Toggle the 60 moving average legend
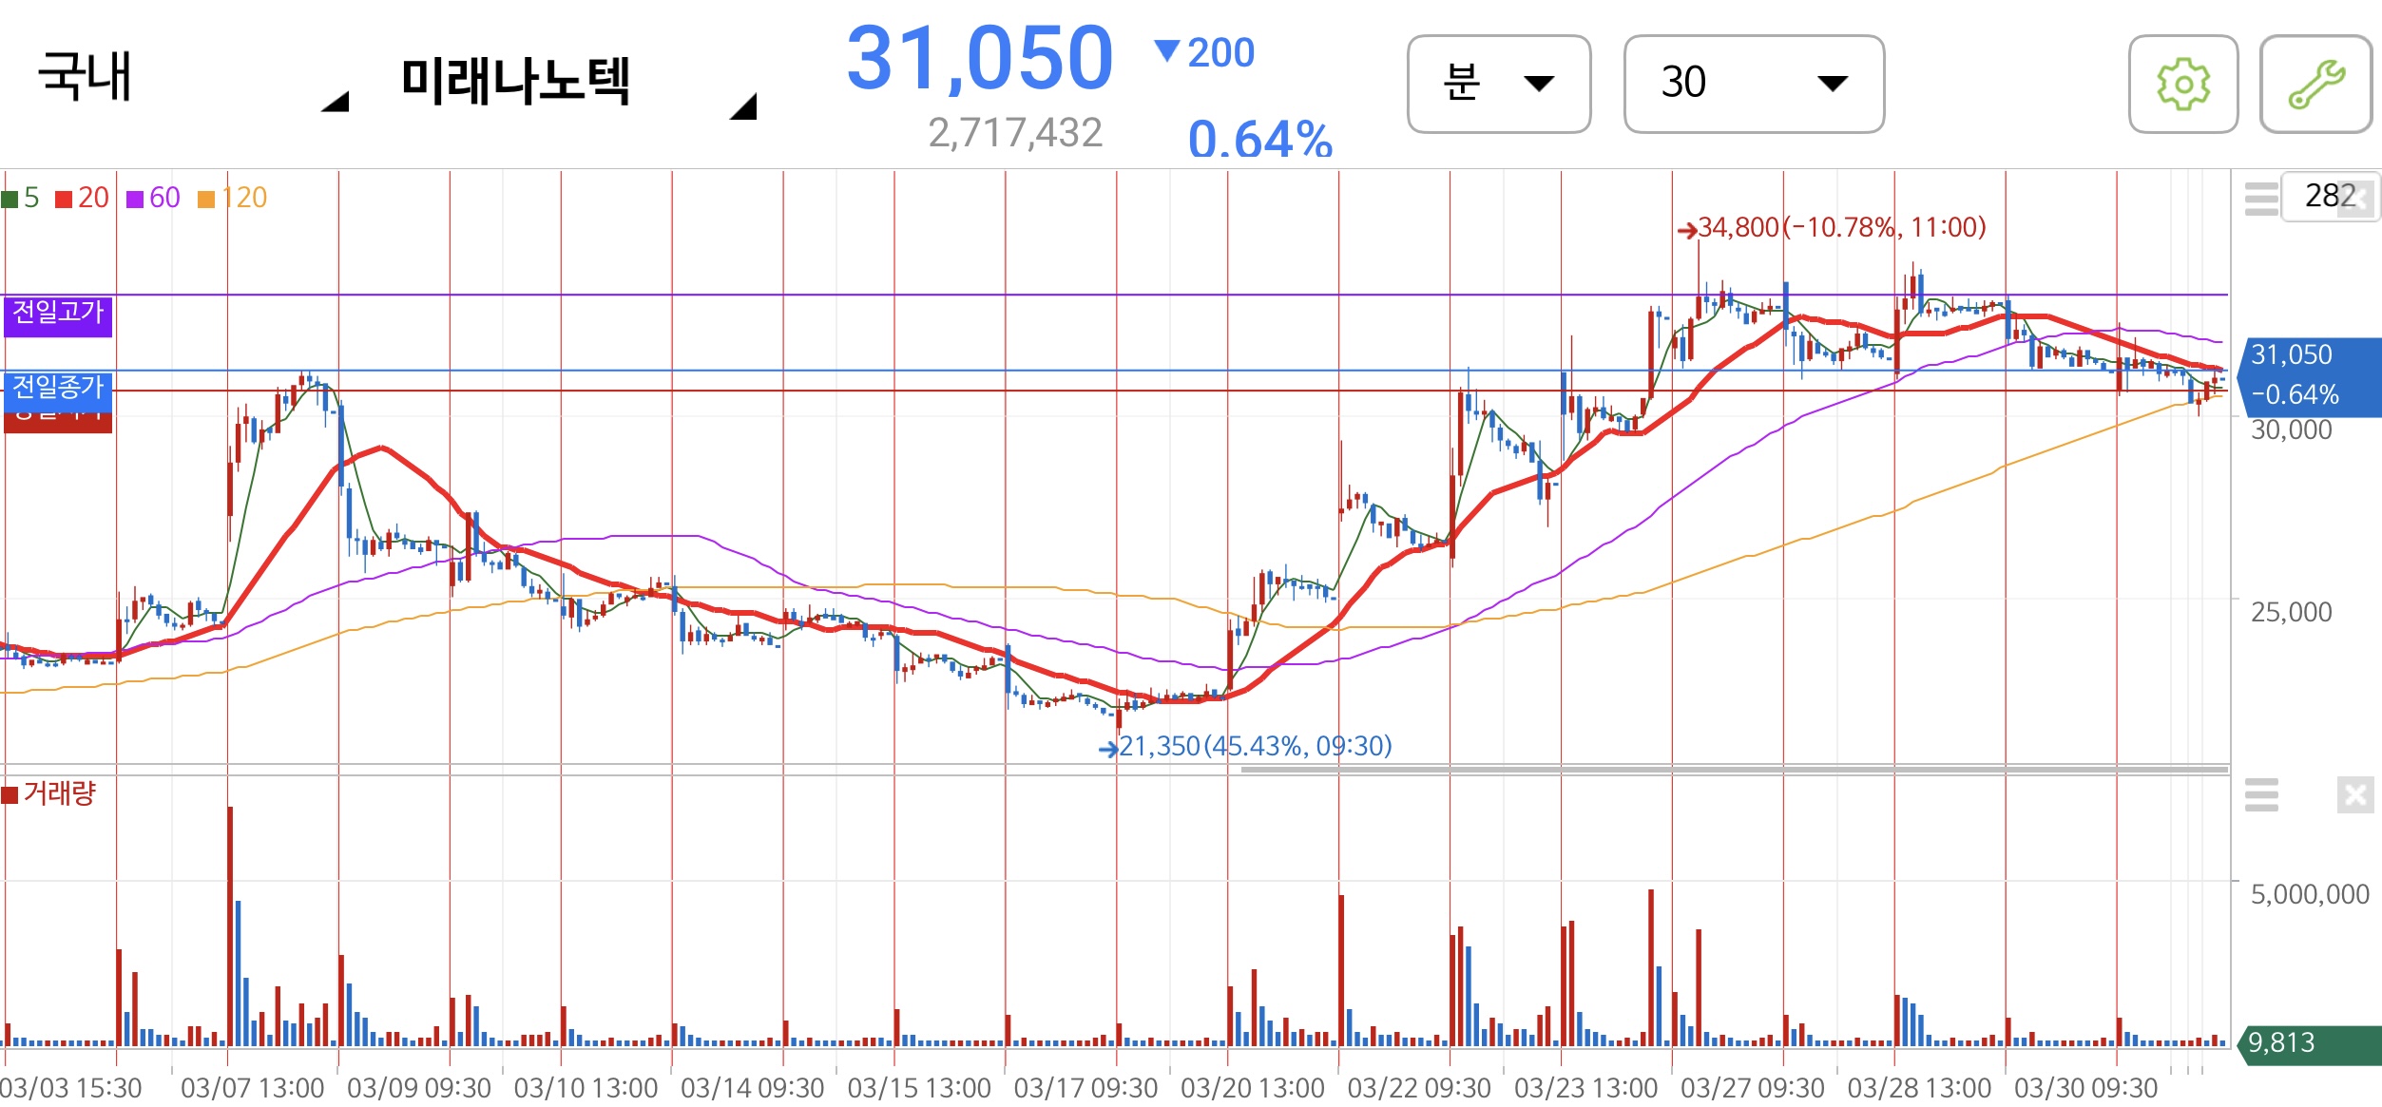Screen dimensions: 2382x1107 click(x=153, y=198)
